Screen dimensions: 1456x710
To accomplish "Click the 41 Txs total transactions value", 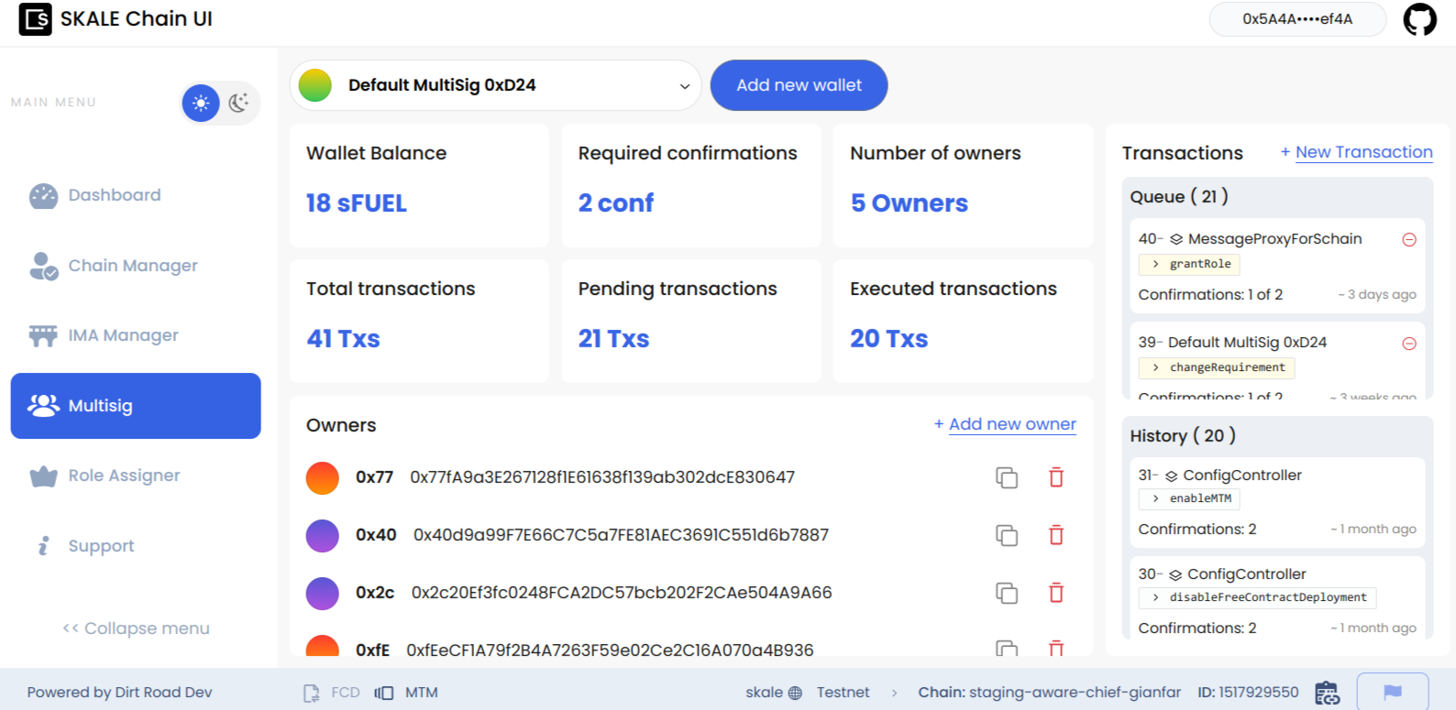I will coord(343,339).
